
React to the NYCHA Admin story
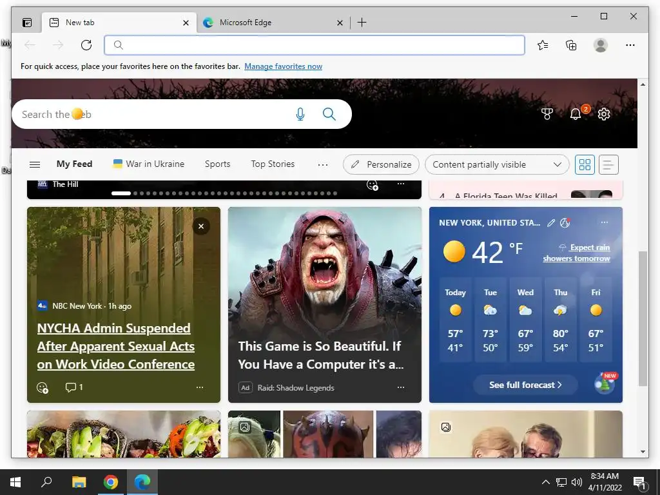[x=43, y=387]
